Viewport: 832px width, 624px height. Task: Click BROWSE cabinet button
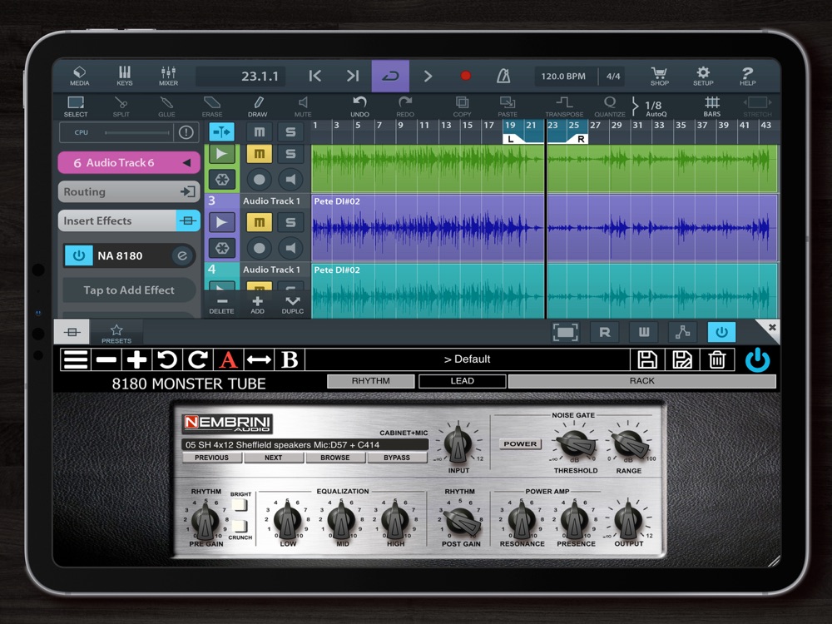pyautogui.click(x=334, y=458)
